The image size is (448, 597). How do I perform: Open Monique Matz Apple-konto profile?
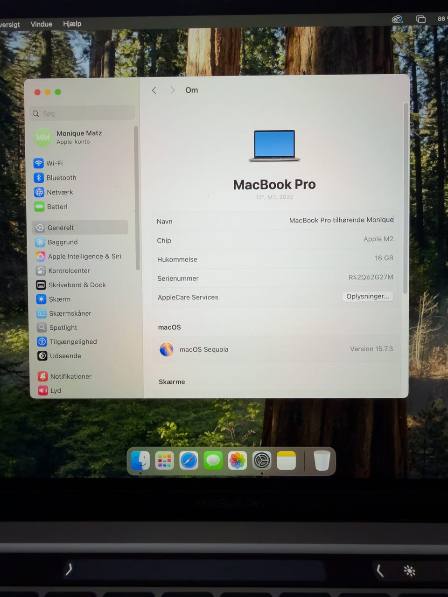click(x=68, y=137)
